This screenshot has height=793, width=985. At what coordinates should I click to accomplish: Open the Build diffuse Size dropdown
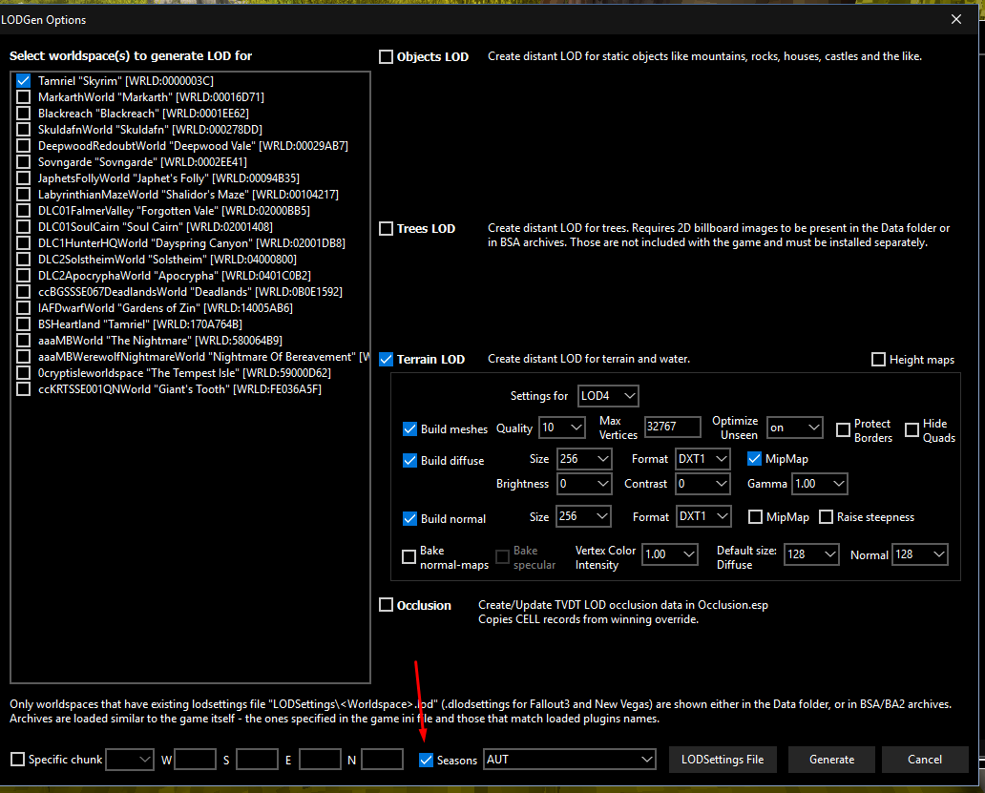[584, 459]
